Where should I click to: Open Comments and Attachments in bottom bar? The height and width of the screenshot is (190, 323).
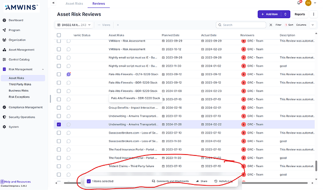pyautogui.click(x=170, y=181)
